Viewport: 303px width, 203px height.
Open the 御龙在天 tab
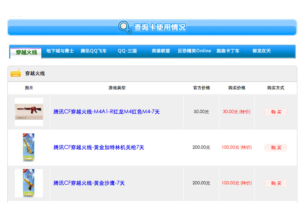click(x=261, y=51)
